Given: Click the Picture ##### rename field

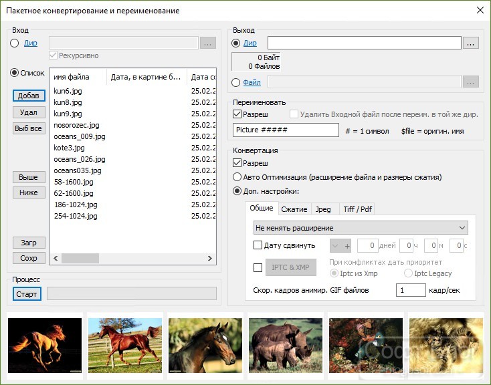Looking at the screenshot, I should click(286, 130).
